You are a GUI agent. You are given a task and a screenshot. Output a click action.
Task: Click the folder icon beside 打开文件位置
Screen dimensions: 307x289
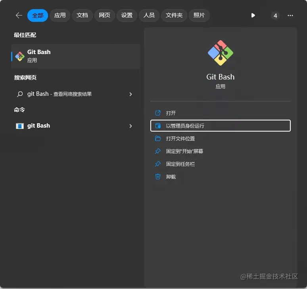158,138
